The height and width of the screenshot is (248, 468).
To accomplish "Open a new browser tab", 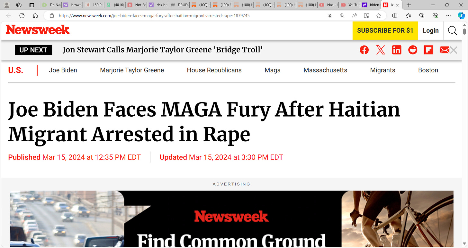I will [x=409, y=5].
